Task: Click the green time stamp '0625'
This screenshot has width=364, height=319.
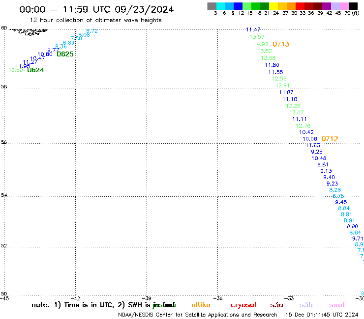Action: [x=65, y=54]
